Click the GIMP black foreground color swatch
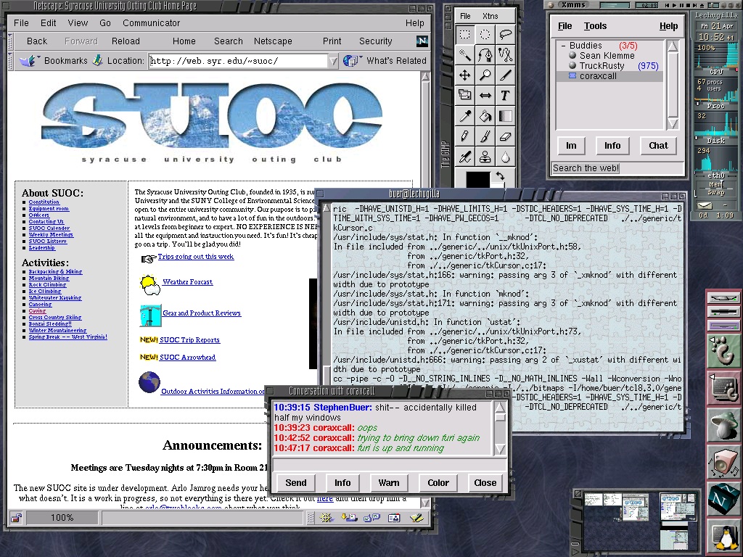 (477, 181)
